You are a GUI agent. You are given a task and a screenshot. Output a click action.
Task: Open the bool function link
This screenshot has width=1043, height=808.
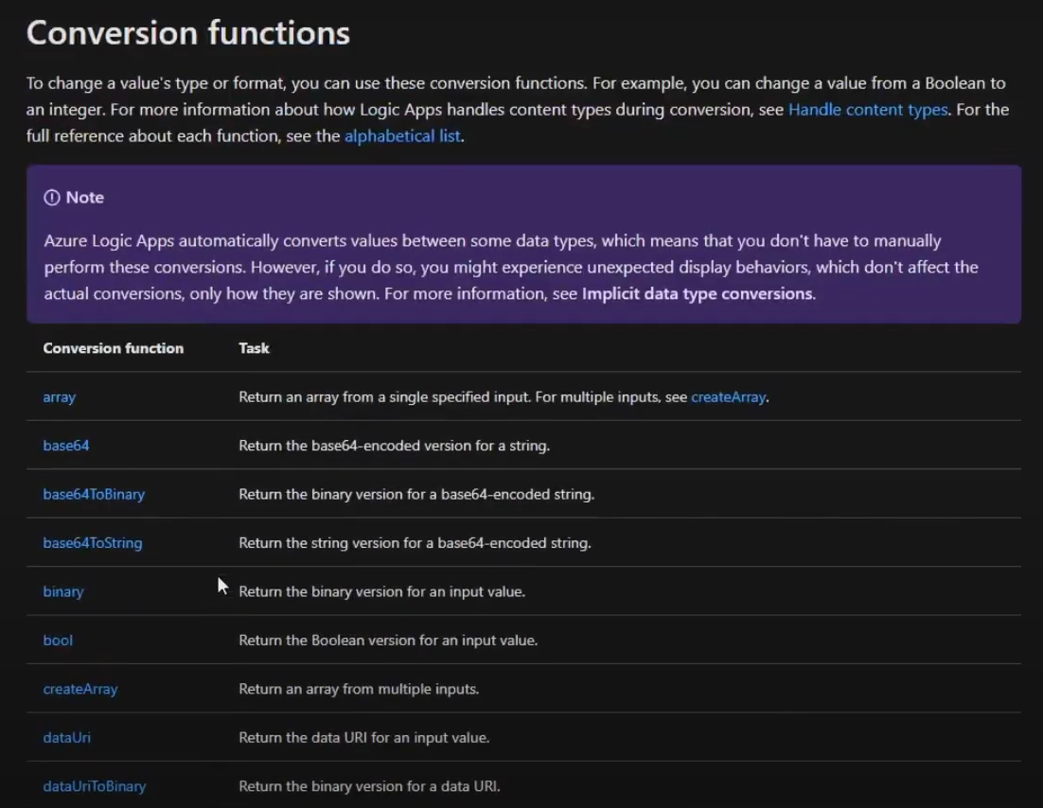(x=58, y=640)
